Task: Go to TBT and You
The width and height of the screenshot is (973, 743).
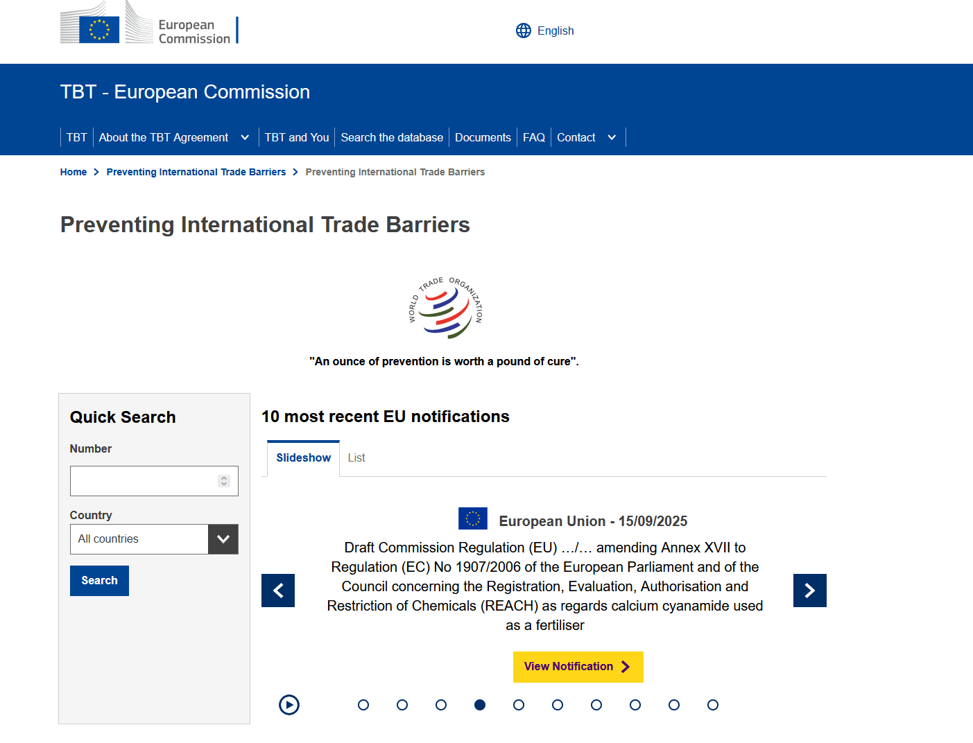Action: pos(297,137)
